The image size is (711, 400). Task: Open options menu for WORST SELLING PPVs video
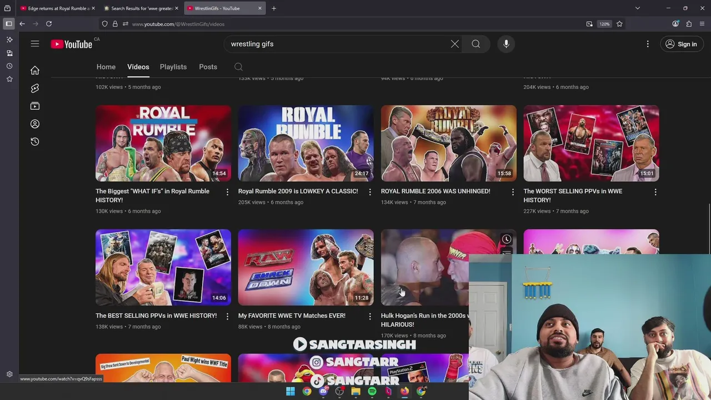click(x=655, y=192)
